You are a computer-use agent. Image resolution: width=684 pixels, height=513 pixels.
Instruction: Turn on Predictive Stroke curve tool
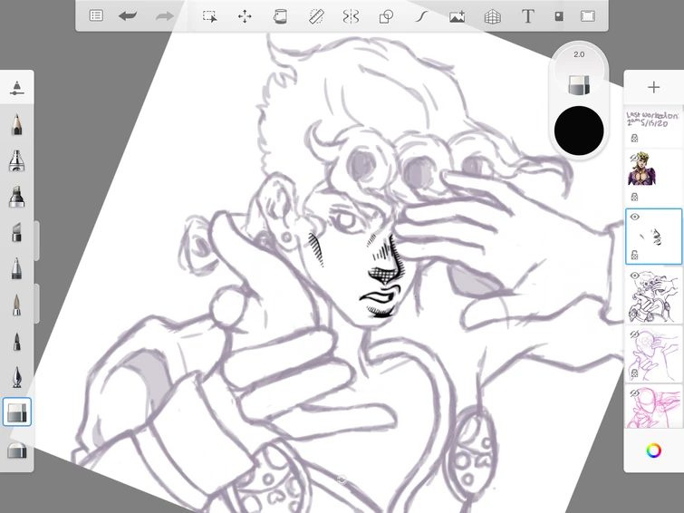click(x=421, y=16)
